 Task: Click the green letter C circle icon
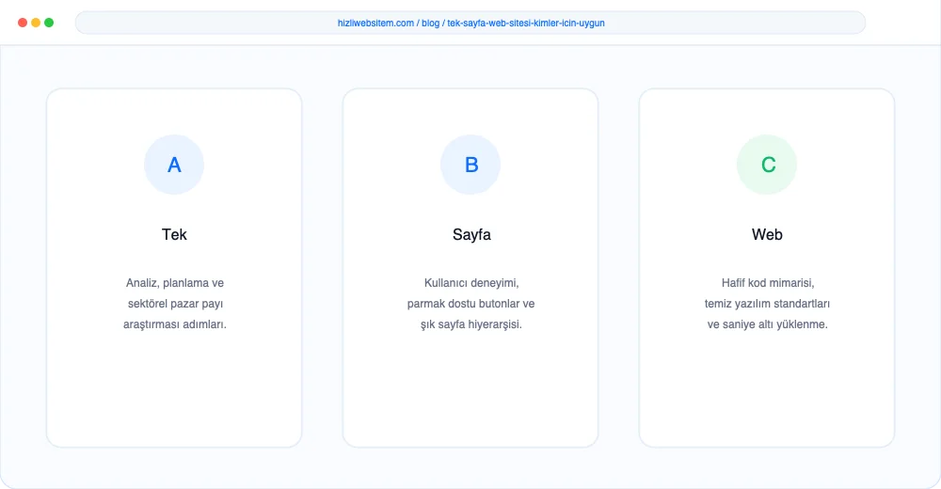(767, 165)
